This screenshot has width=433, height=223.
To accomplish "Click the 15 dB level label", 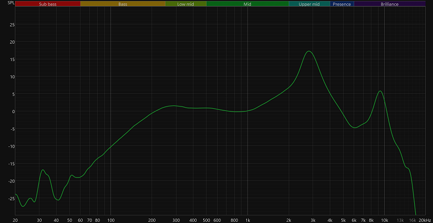I will coord(12,59).
